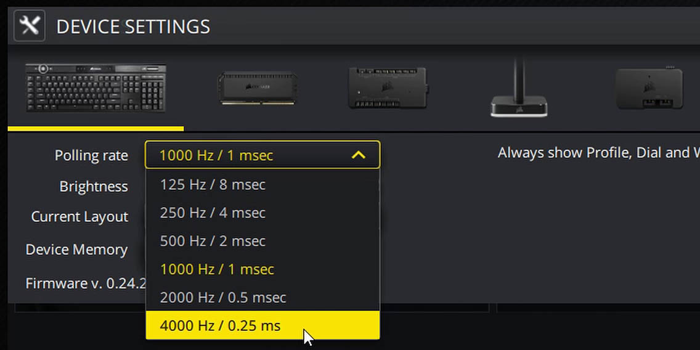Viewport: 700px width, 350px height.
Task: Click the Polling rate combo box field
Action: coord(262,155)
